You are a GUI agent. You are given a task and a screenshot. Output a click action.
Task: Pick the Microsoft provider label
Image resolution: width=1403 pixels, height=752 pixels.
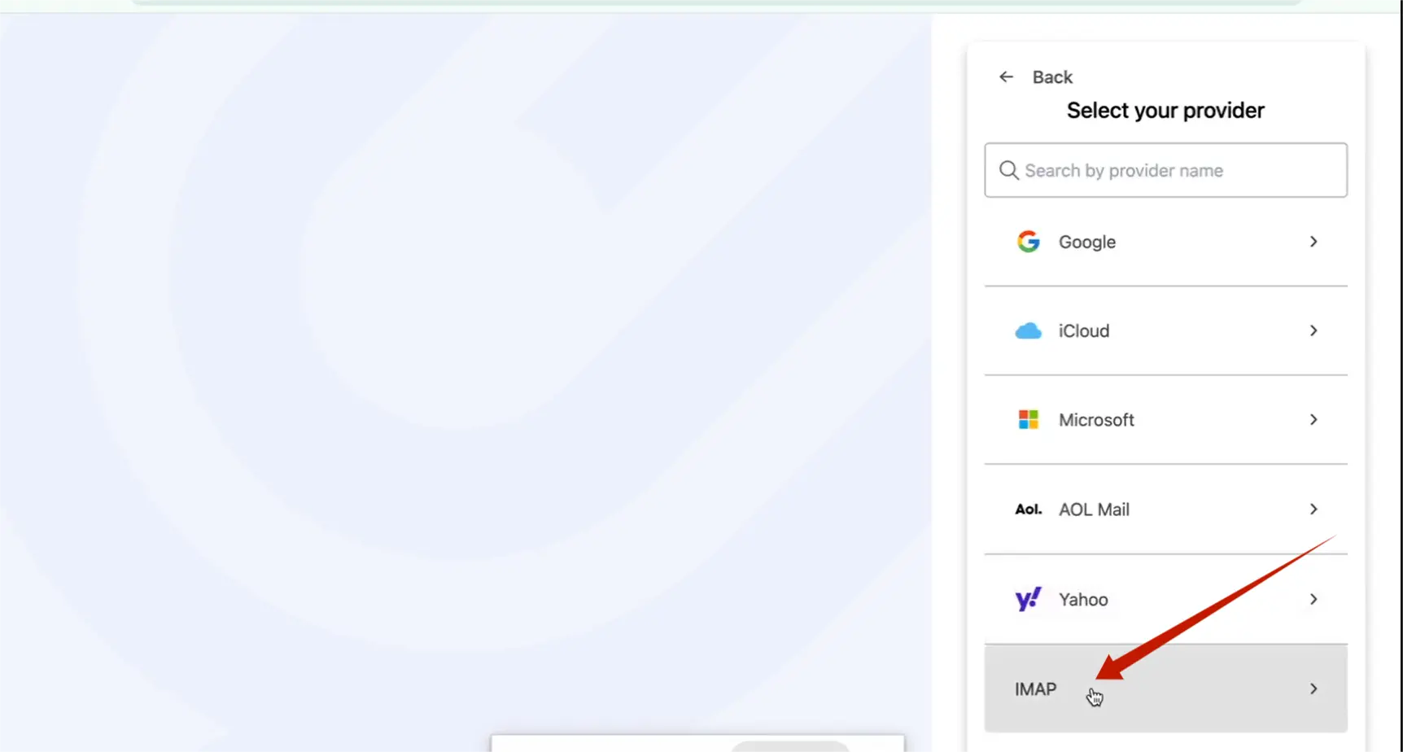[x=1095, y=420]
